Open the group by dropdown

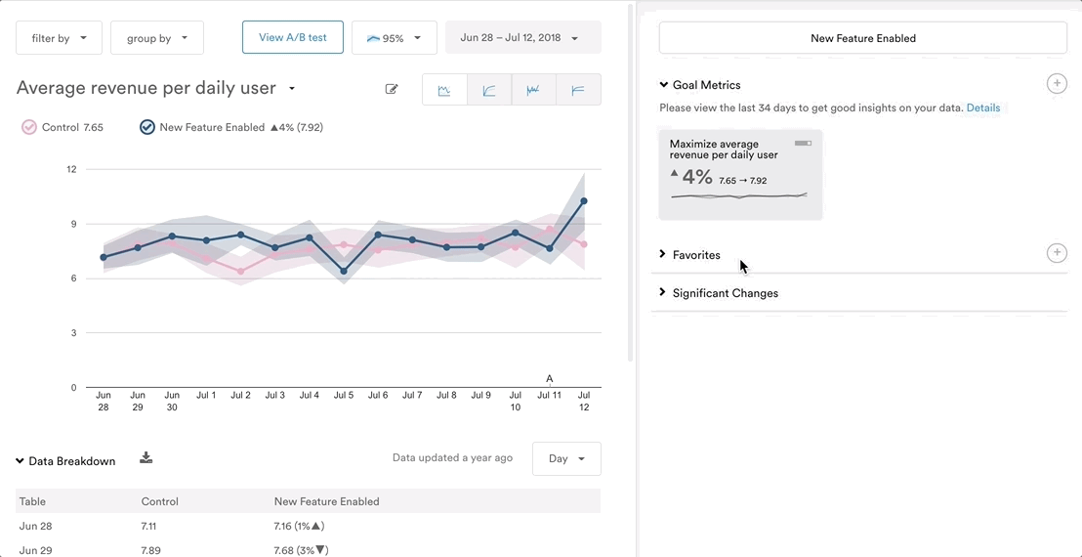(x=157, y=38)
